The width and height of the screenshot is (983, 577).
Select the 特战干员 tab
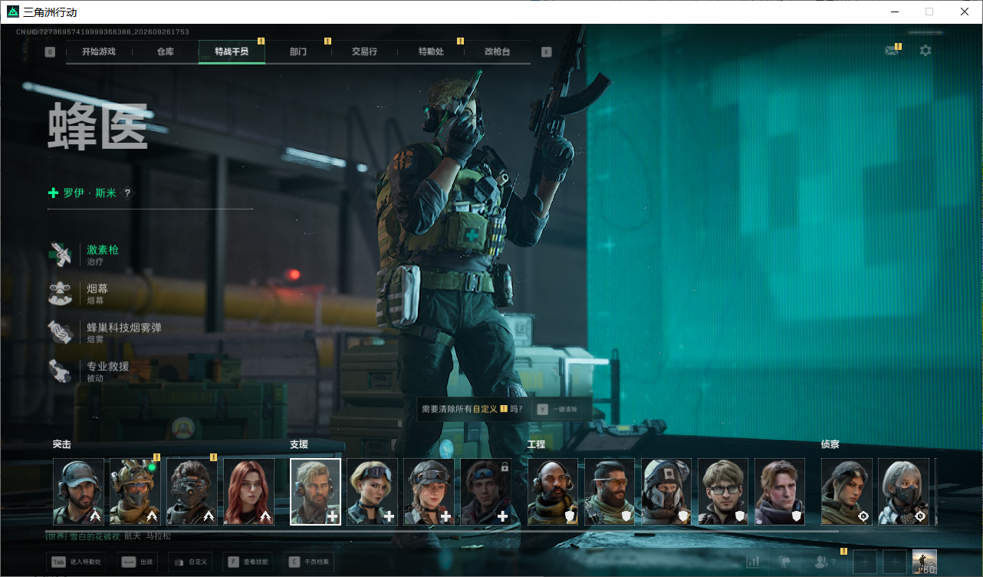232,51
